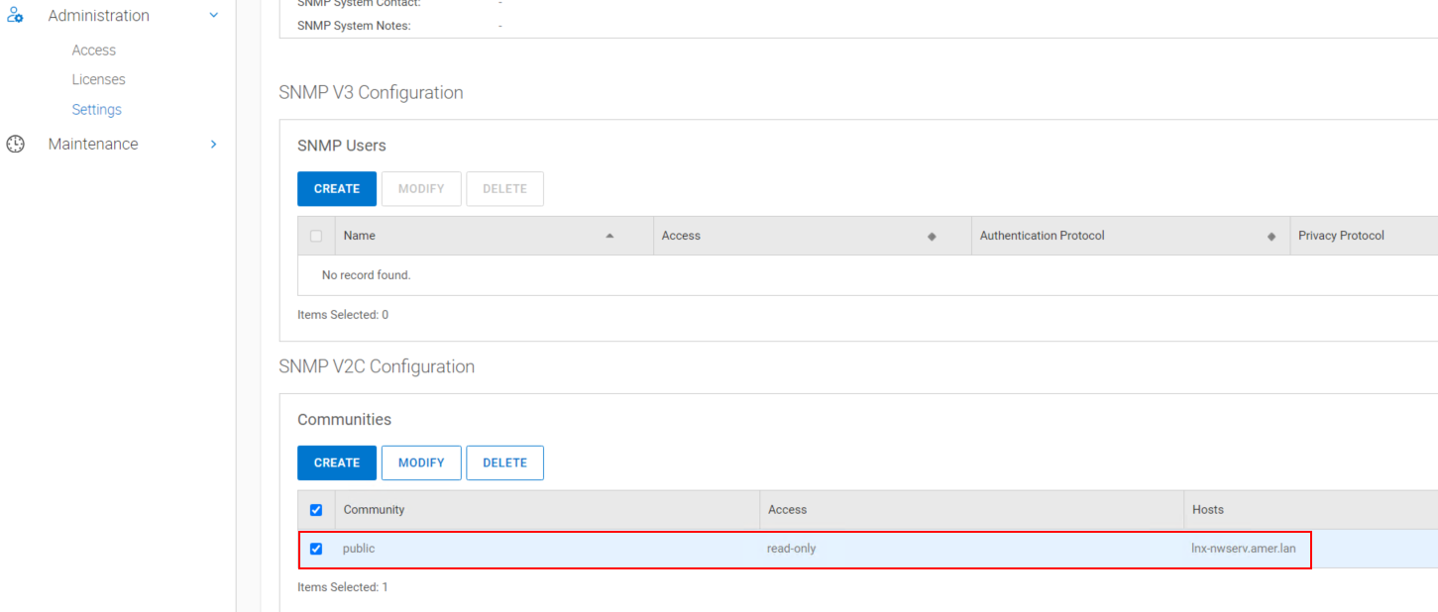The image size is (1438, 612).
Task: Uncheck the public community row checkbox
Action: [316, 548]
